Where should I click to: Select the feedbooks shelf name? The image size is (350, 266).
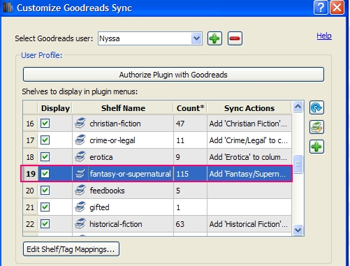(x=107, y=191)
